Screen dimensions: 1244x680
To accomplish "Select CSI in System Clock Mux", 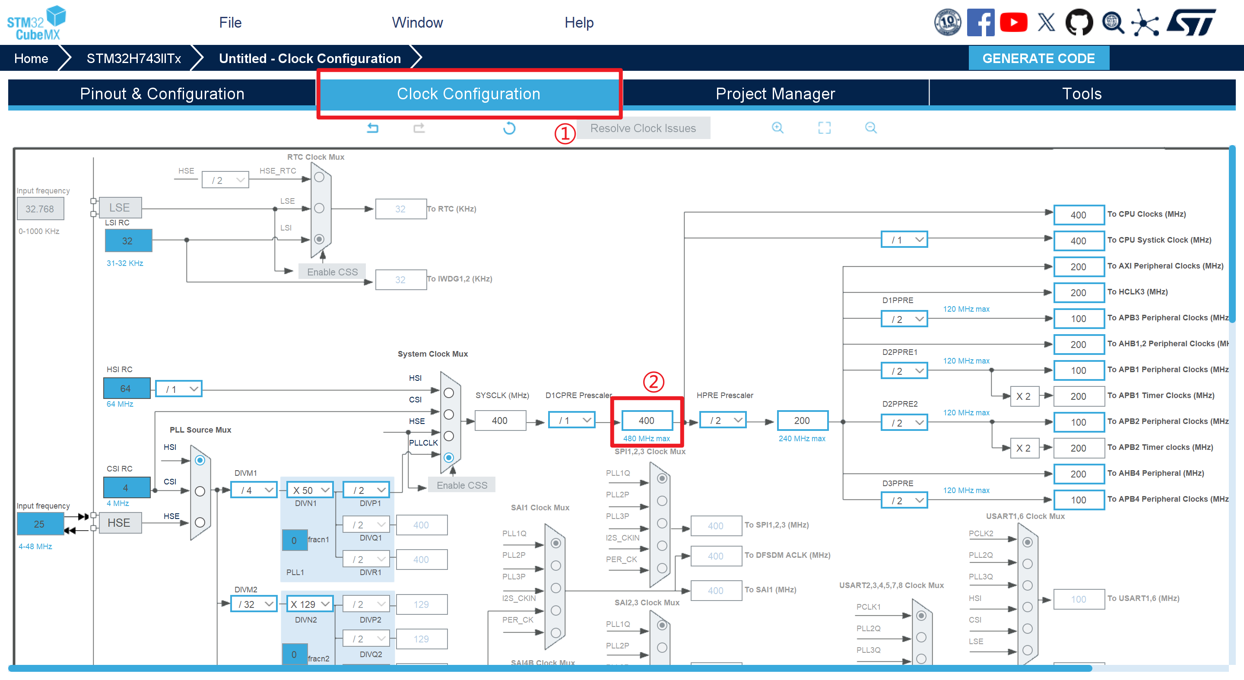I will click(x=449, y=414).
